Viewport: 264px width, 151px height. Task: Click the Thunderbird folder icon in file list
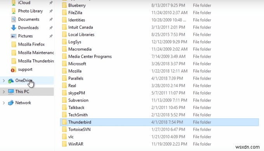coord(64,122)
